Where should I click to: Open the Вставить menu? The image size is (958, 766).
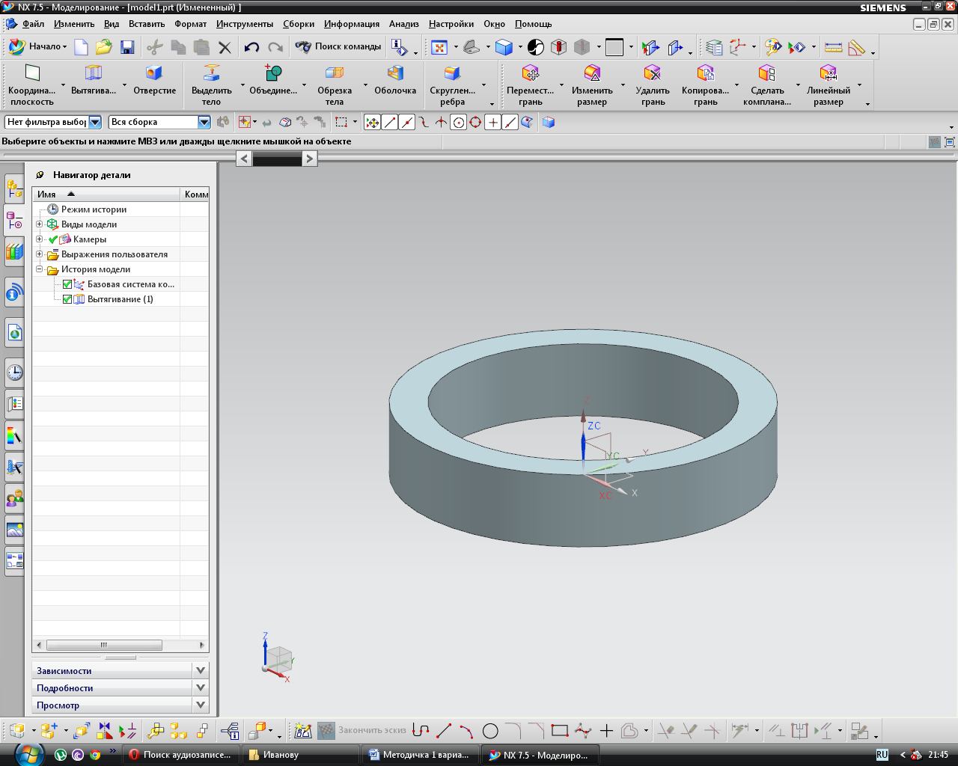click(146, 24)
